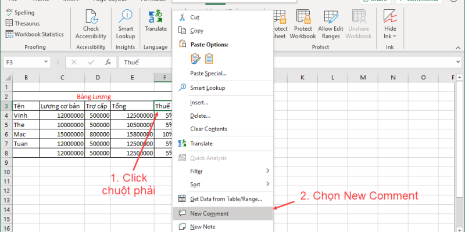Select Clear Contents menu entry
Screen dimensions: 465x232
coord(208,129)
